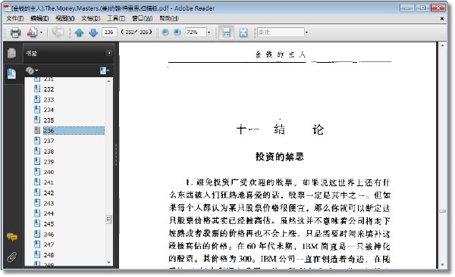Click the expand current bookmark icon
Viewport: 455px width, 277px height.
coord(105,70)
